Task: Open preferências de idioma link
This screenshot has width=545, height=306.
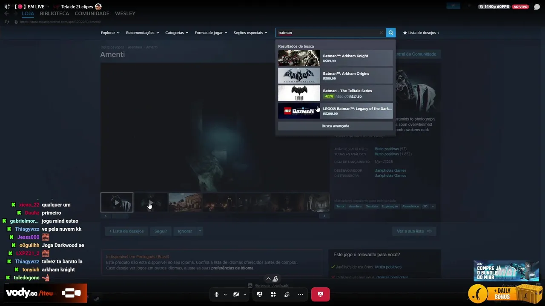Action: [x=232, y=268]
